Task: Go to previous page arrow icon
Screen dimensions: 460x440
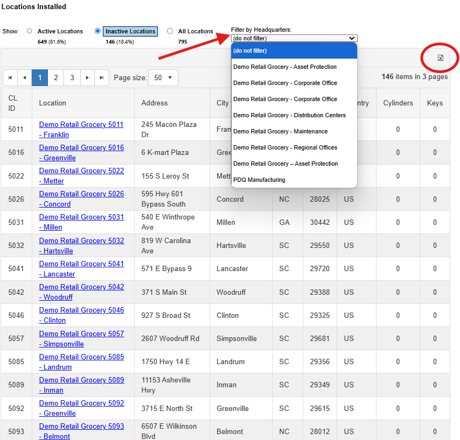Action: pyautogui.click(x=25, y=77)
